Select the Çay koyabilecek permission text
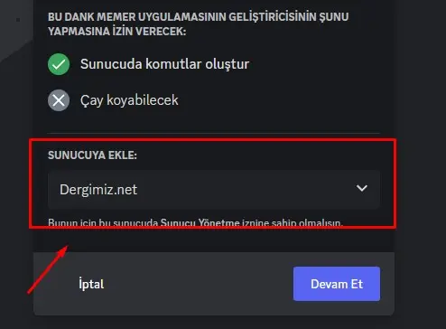 coord(129,100)
